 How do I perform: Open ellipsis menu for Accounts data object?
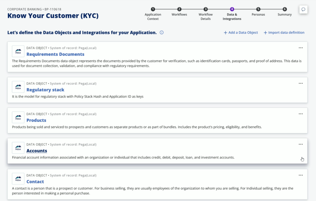tap(301, 144)
